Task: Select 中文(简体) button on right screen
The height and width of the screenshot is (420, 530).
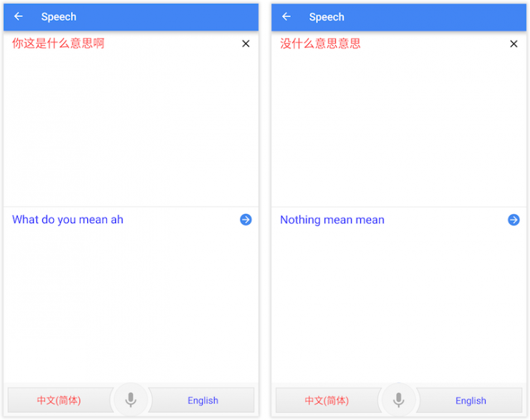Action: [328, 401]
